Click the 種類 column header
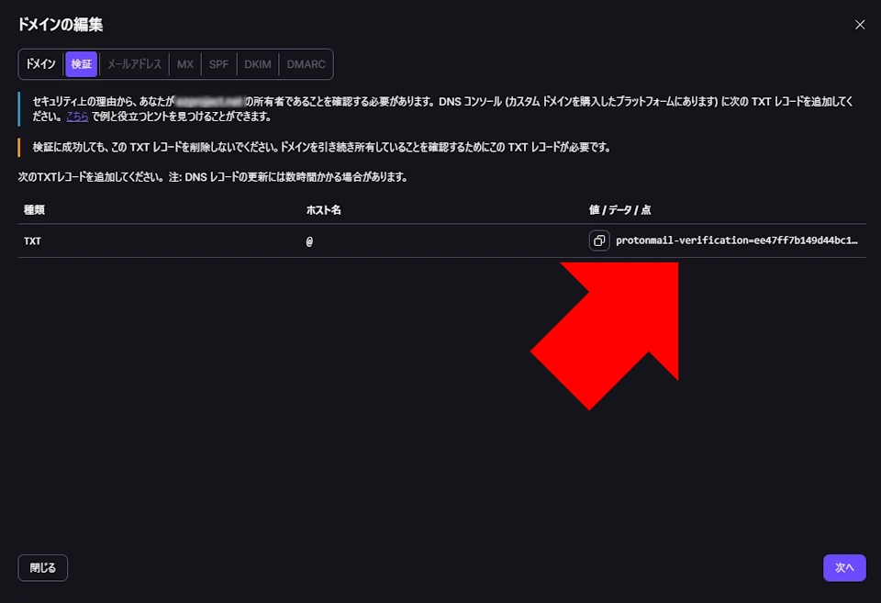This screenshot has width=881, height=603. (x=32, y=210)
